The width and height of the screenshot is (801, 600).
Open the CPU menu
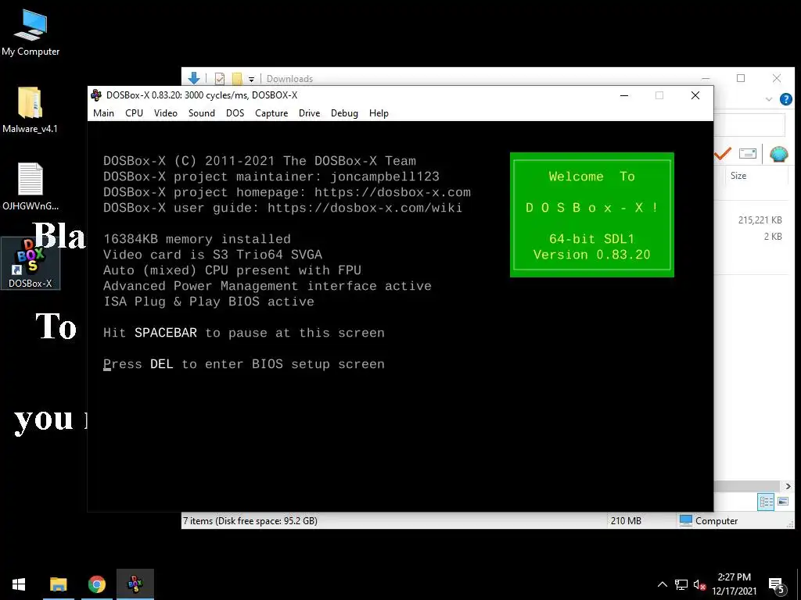(x=134, y=113)
